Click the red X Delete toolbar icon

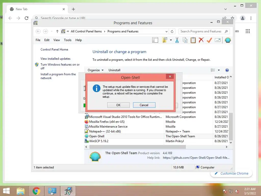(201, 40)
